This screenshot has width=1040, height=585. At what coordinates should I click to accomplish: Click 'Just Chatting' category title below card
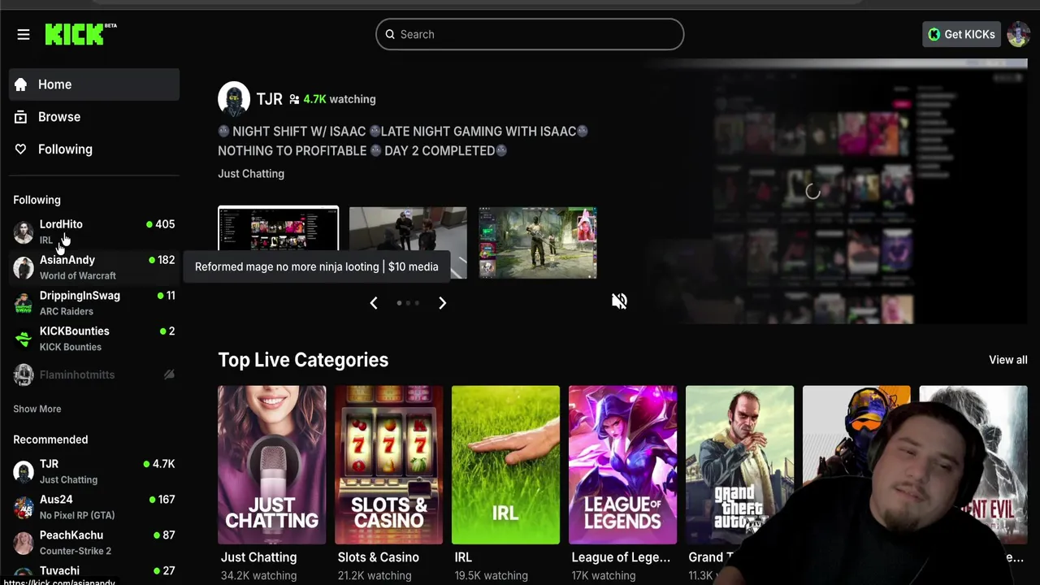[258, 557]
